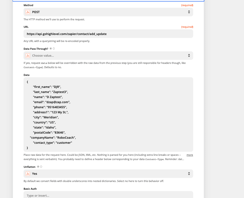
Task: Click the "first_name": "DJR" line
Action: click(47, 87)
